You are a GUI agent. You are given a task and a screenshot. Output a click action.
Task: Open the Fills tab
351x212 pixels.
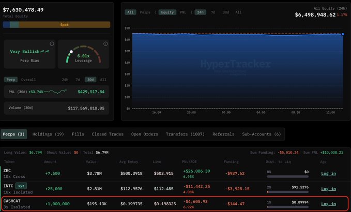click(78, 134)
